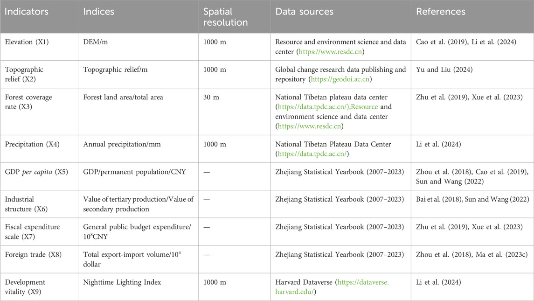Open the data.tpdc.ac.cn link in Precipitation row

pyautogui.click(x=312, y=154)
